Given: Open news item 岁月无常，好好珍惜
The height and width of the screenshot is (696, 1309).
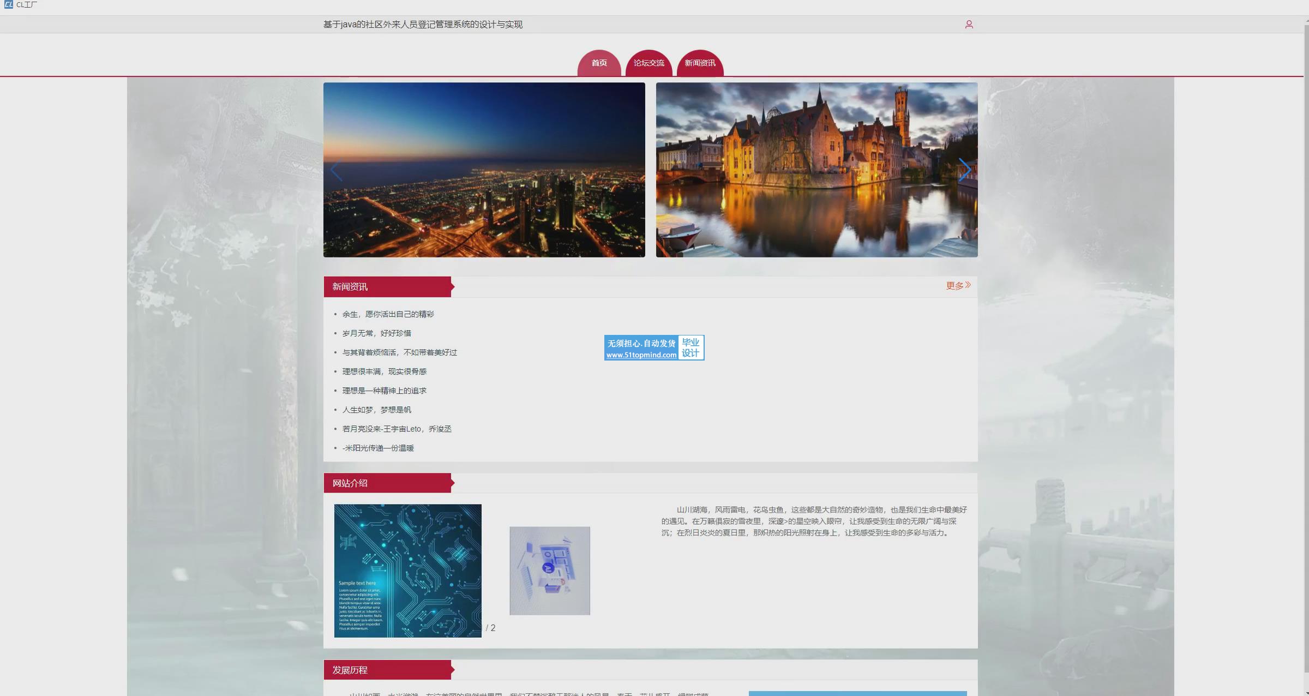Looking at the screenshot, I should click(x=376, y=333).
